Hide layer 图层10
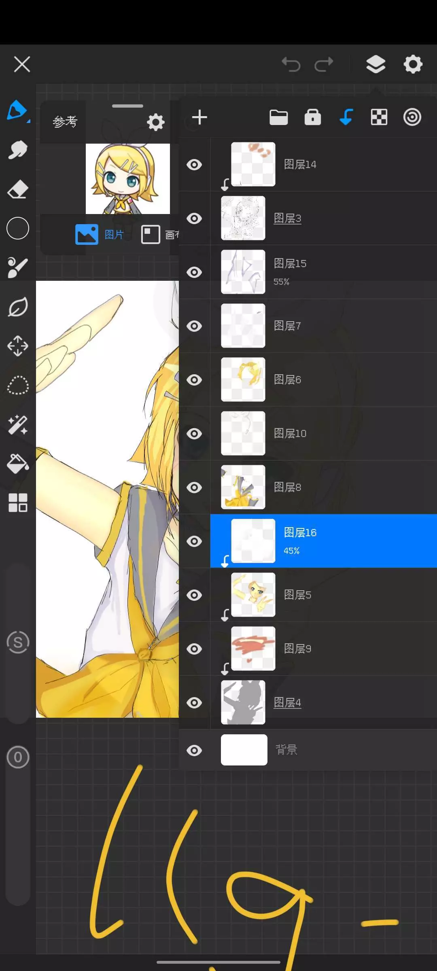This screenshot has height=971, width=437. coord(194,434)
